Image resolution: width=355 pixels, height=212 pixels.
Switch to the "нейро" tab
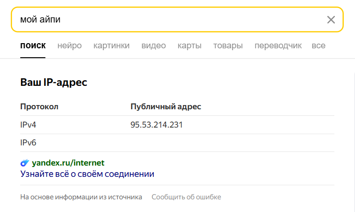pos(69,45)
